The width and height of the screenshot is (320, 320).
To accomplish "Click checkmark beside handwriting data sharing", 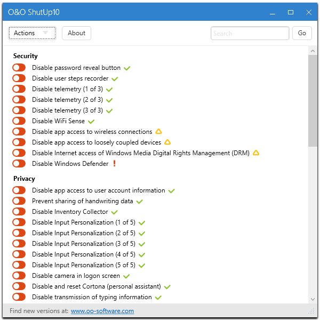I will pyautogui.click(x=140, y=202).
